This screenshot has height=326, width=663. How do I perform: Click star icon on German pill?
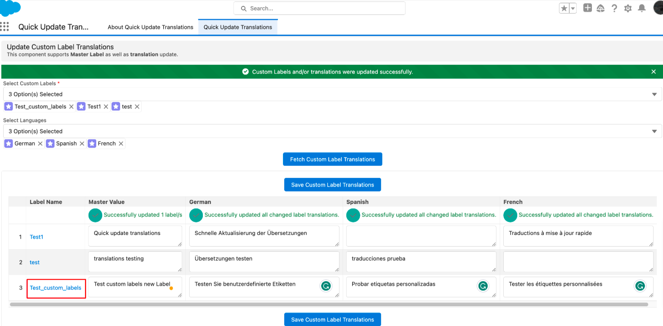pyautogui.click(x=9, y=144)
